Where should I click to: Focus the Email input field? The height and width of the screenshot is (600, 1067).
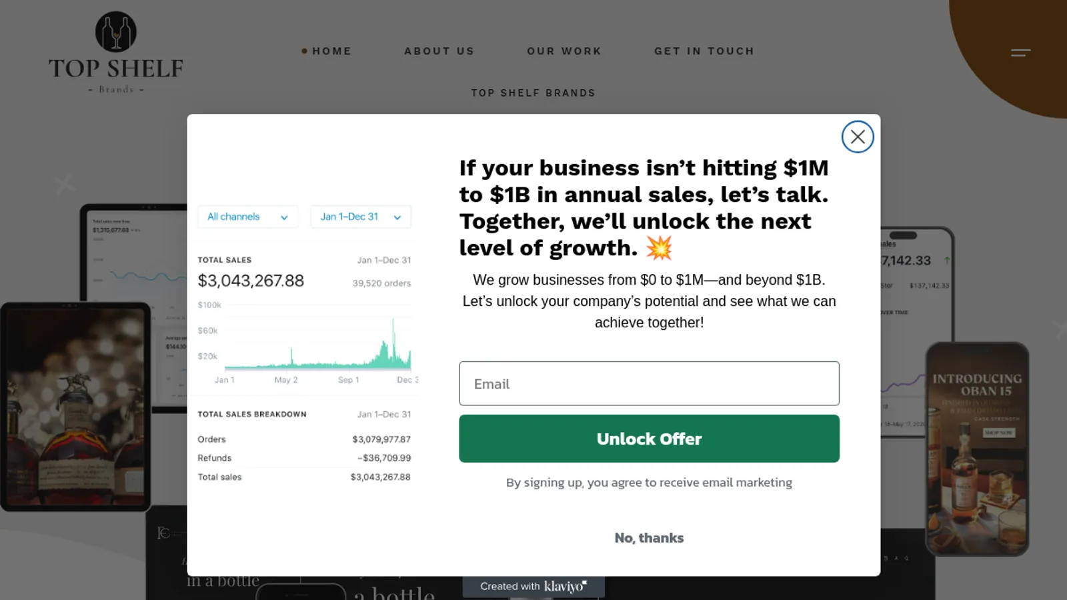point(649,383)
